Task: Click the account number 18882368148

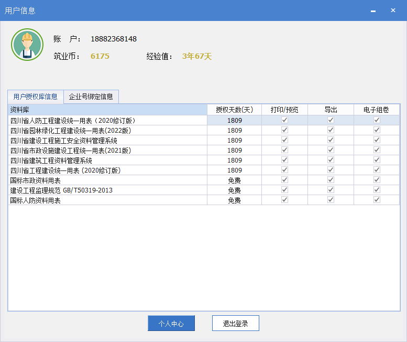Action: [114, 39]
